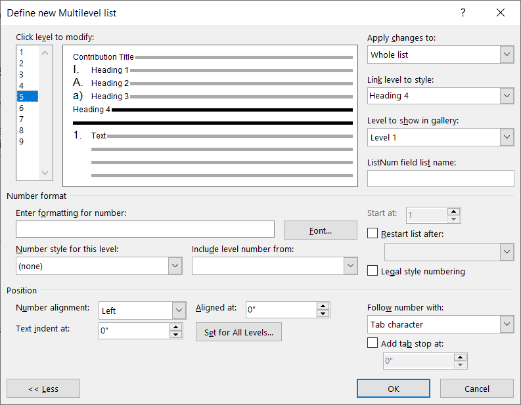Select level 3 in the level list

pos(28,74)
